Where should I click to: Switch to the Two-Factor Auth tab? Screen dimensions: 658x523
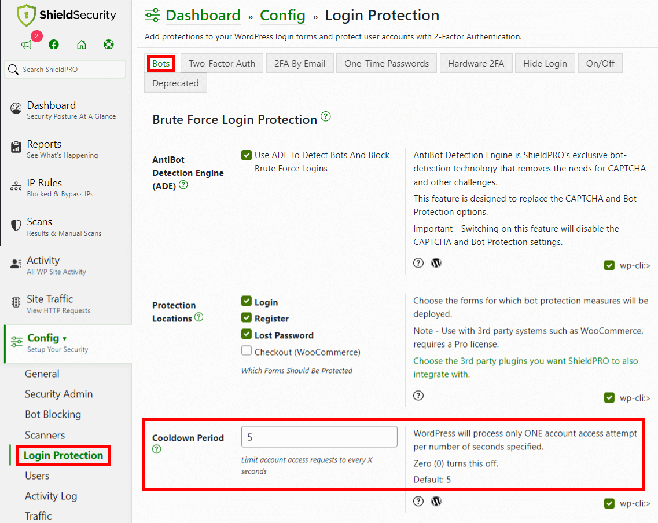pos(222,63)
